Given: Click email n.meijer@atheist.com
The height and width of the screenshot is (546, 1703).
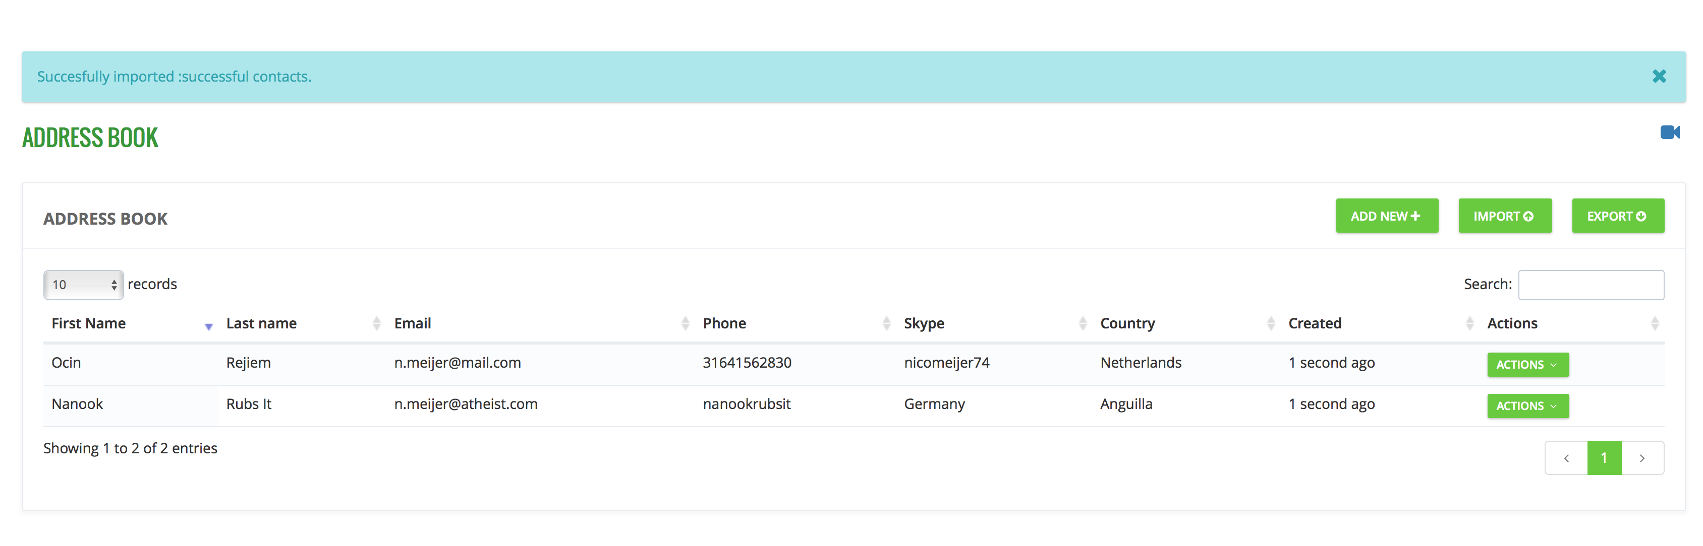Looking at the screenshot, I should pos(466,404).
